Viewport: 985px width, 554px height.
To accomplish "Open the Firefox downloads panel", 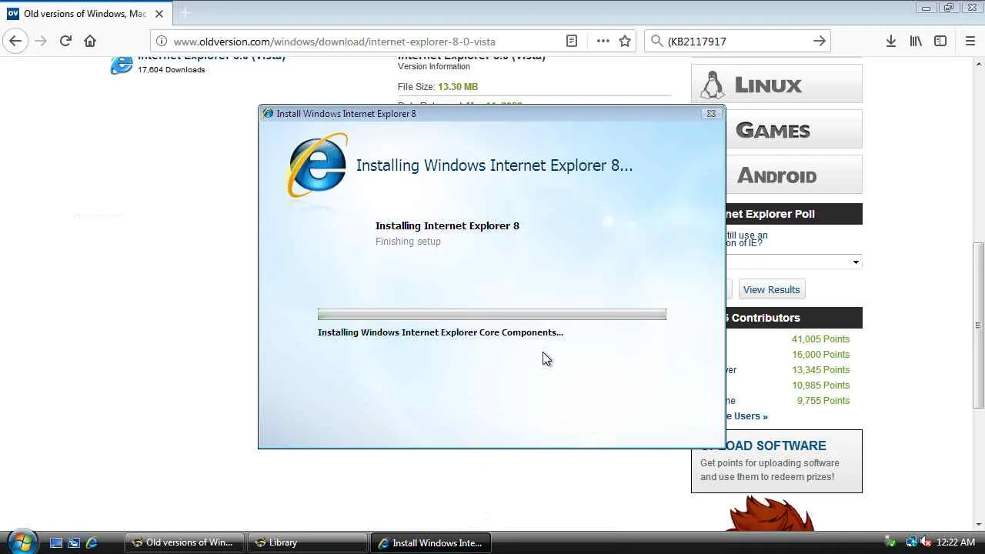I will coord(890,42).
